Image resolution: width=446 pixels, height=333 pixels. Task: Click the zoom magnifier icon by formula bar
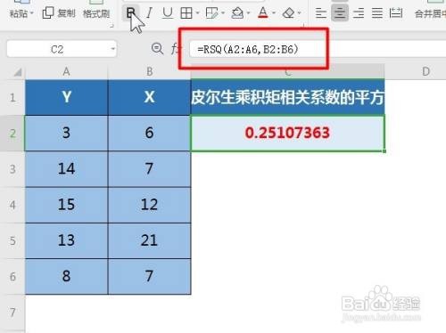click(x=157, y=49)
